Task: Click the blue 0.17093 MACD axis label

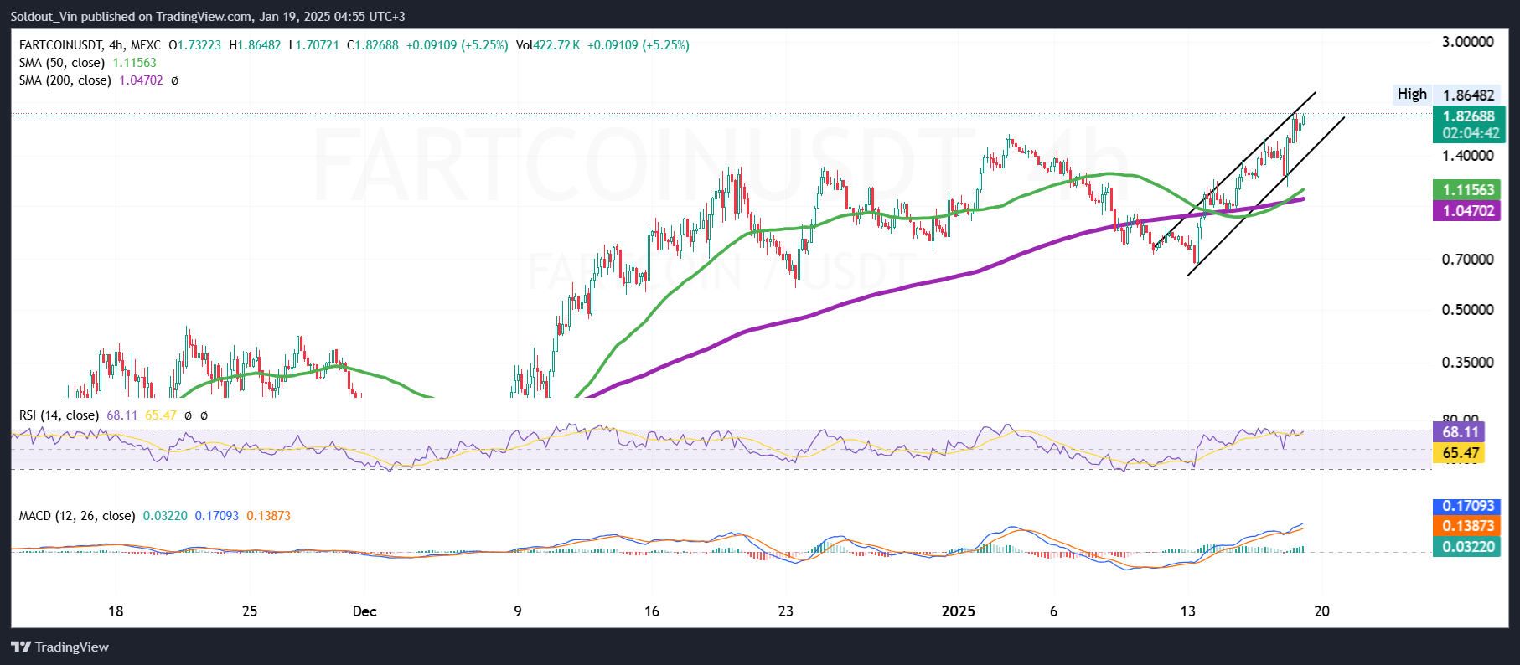Action: click(x=1468, y=506)
